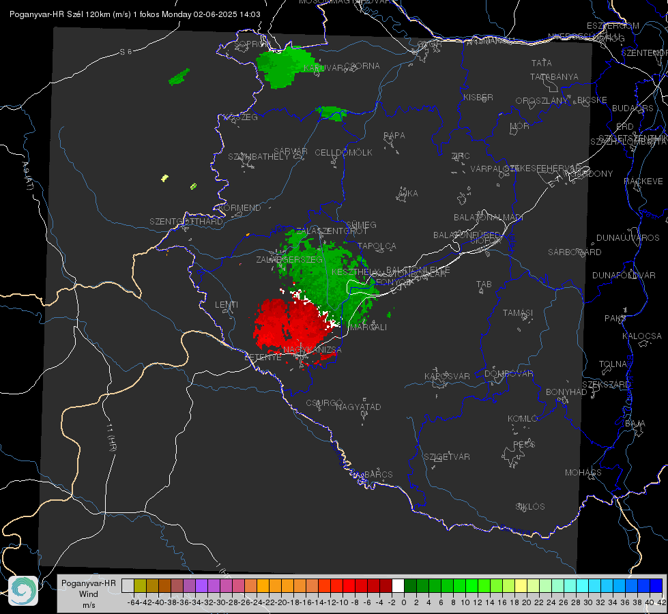Click the Poganyvar-HR Wind legend label
The height and width of the screenshot is (614, 668).
click(89, 594)
